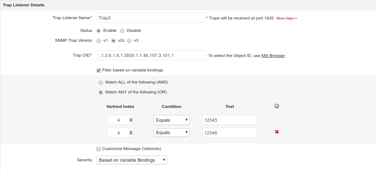The image size is (376, 173).
Task: Click the More Help link
Action: [x=287, y=18]
